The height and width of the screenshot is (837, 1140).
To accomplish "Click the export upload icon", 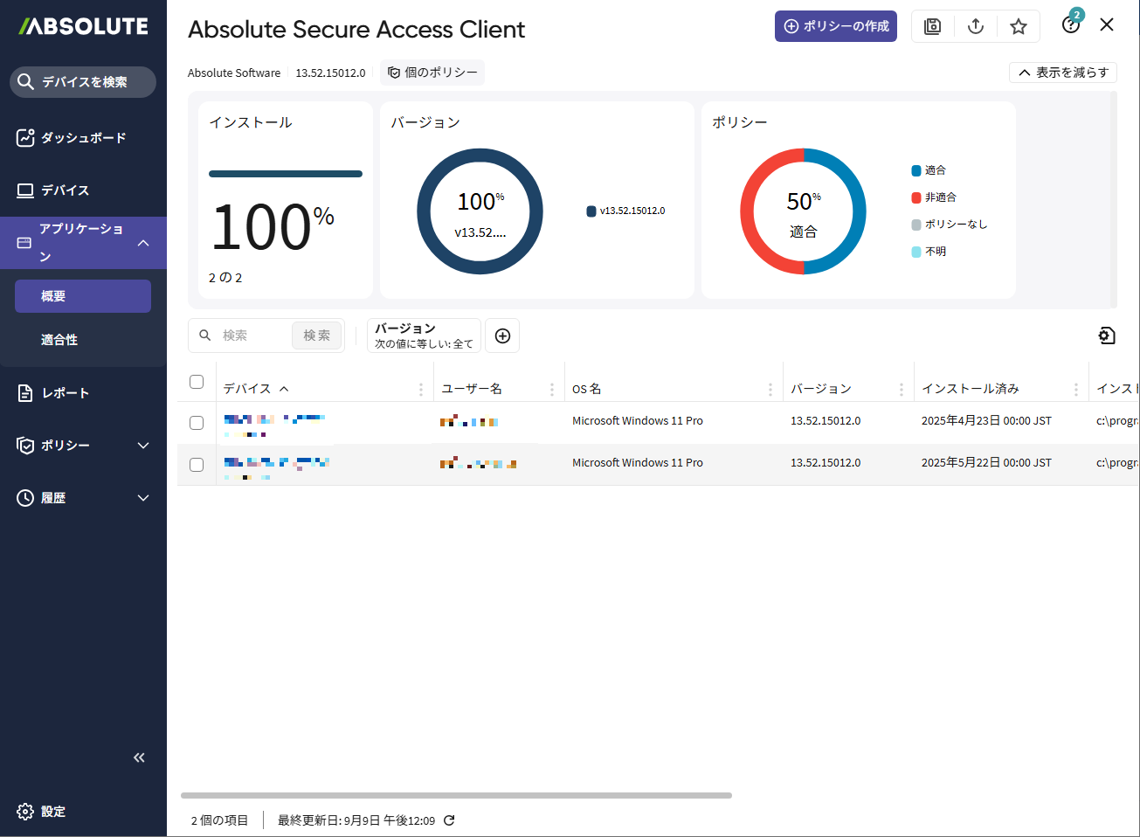I will coord(976,26).
